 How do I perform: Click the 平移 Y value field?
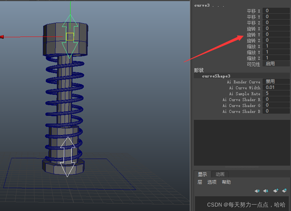(x=276, y=16)
